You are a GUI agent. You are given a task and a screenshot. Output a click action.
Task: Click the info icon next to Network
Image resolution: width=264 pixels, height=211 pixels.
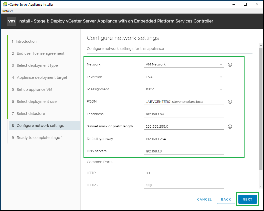[230, 65]
